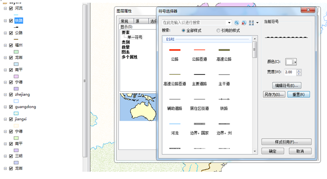Viewport: 327px width, 179px height.
Task: Select the highlighted 铁路 layer name in table of contents
Action: [19, 20]
